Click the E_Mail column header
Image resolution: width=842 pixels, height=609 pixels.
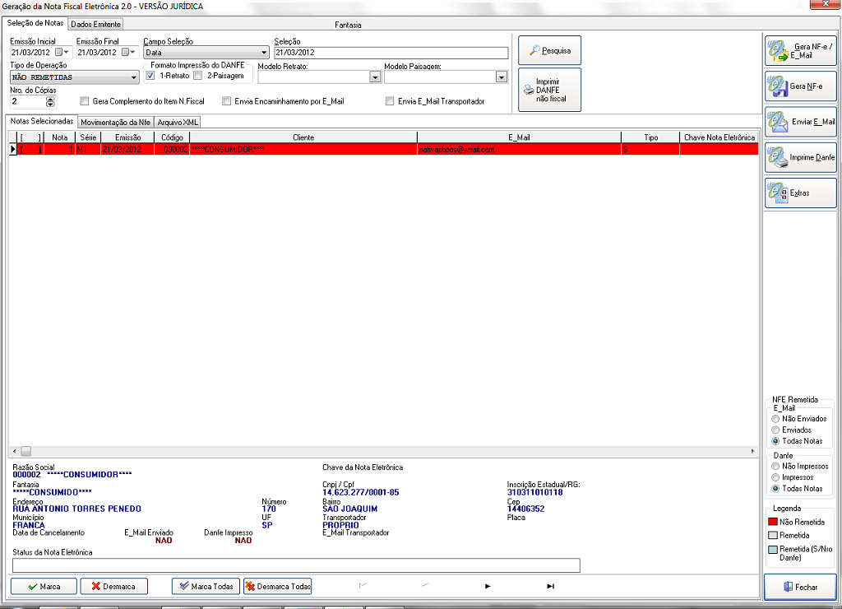(520, 137)
